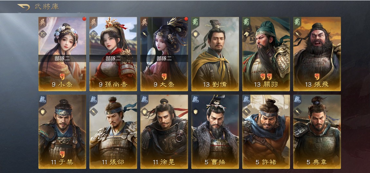The image size is (370, 173).
Task: Click the shield icon on 曹操's card
Action: (196, 111)
